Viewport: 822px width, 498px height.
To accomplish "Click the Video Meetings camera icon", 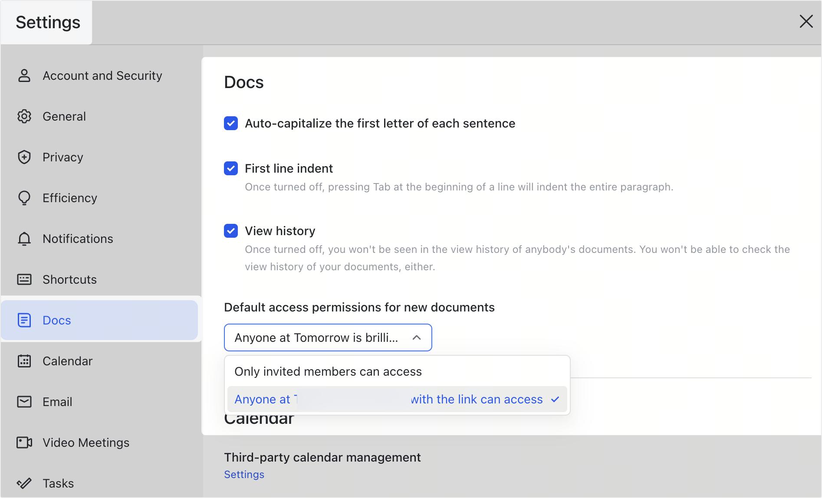I will tap(24, 442).
